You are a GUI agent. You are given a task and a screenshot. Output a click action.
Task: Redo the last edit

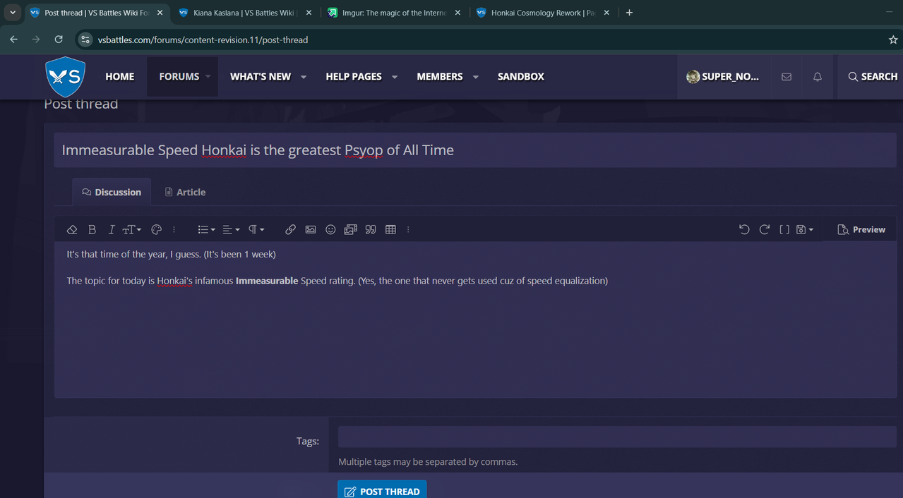tap(764, 230)
